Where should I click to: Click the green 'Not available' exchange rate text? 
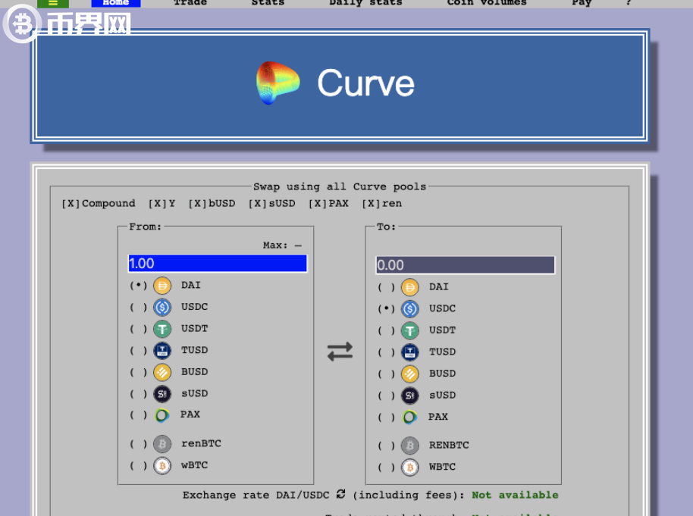click(x=515, y=495)
